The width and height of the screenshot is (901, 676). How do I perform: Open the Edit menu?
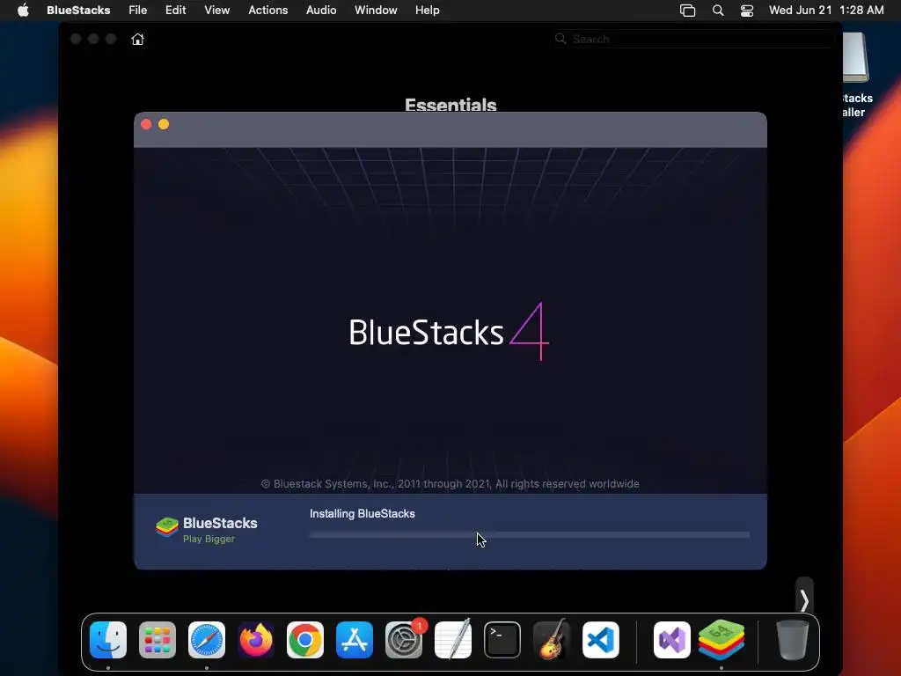click(x=175, y=10)
